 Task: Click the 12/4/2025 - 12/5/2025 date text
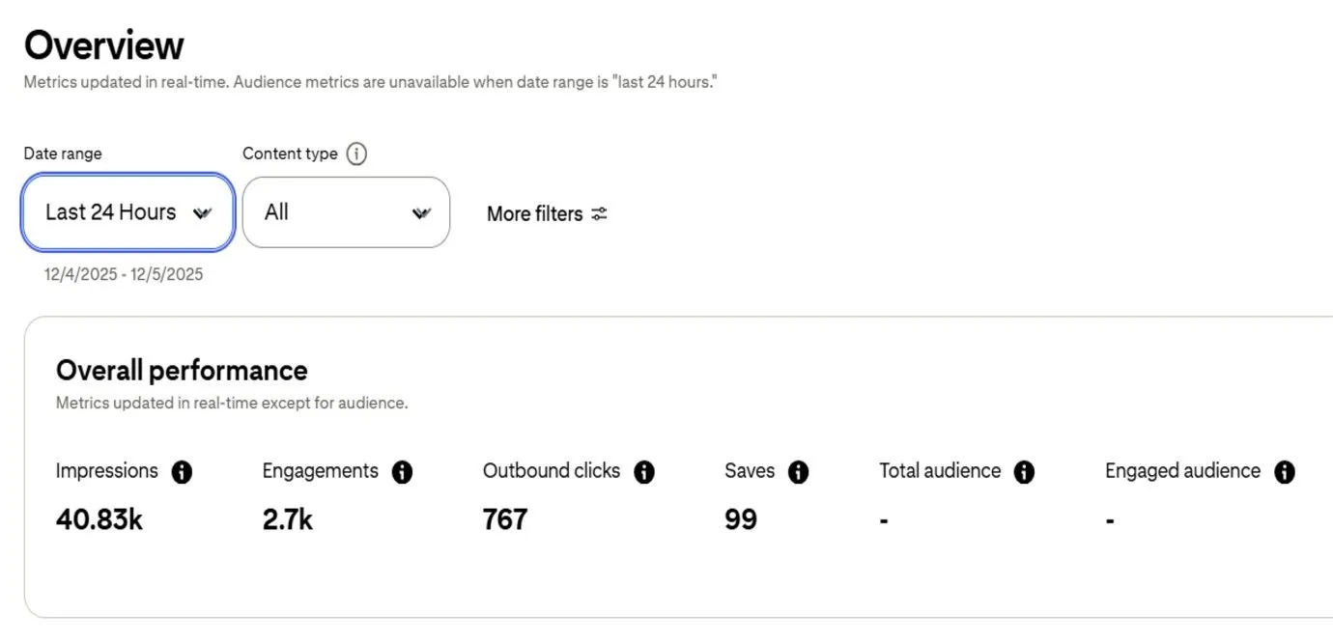pos(124,274)
